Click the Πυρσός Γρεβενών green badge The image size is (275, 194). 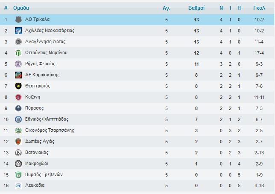coord(18,174)
